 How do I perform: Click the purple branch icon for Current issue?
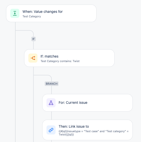point(51,103)
